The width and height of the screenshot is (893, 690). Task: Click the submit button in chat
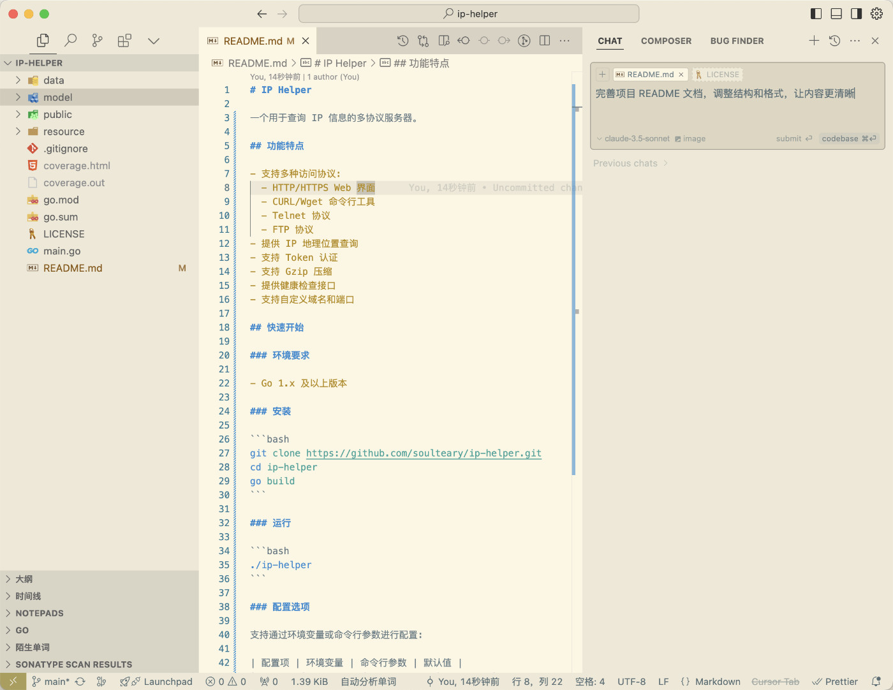(x=794, y=138)
